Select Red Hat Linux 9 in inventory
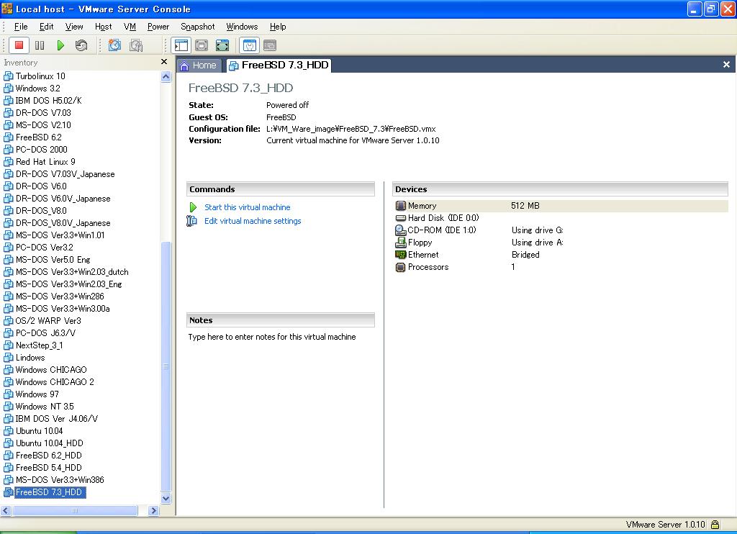The height and width of the screenshot is (534, 737). point(45,162)
